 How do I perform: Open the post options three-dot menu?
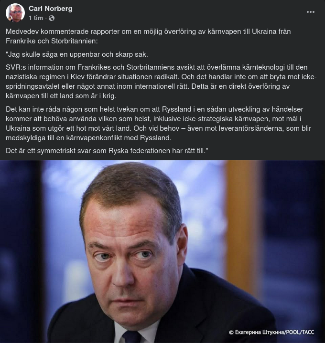pyautogui.click(x=310, y=12)
